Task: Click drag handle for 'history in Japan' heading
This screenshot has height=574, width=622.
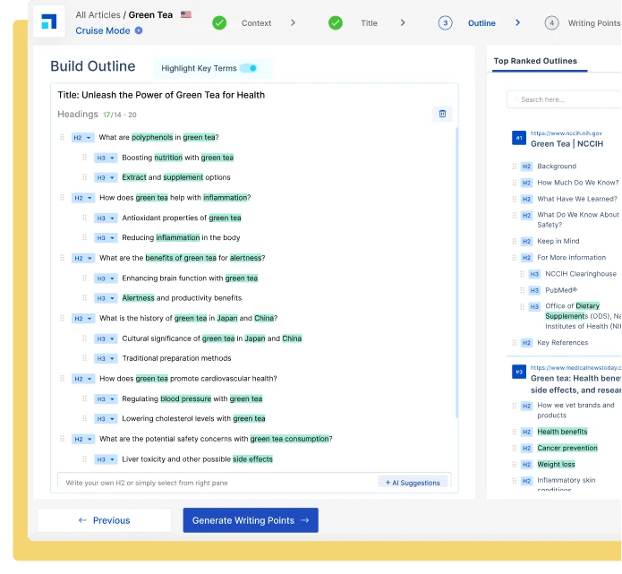Action: (62, 318)
